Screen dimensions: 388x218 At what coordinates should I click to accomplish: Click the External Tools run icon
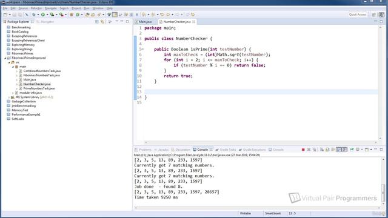click(61, 15)
